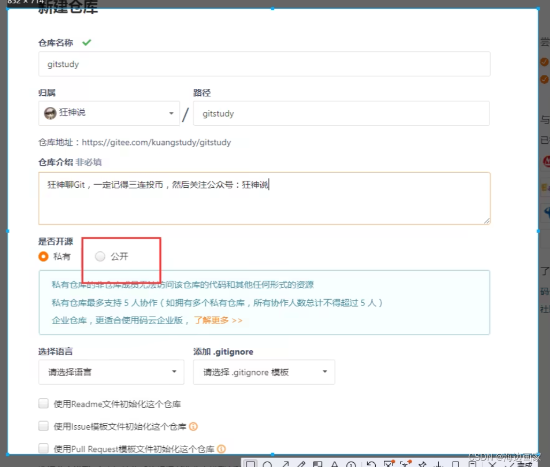Click the text about 5 人协作 limit
Image resolution: width=550 pixels, height=467 pixels.
click(x=217, y=303)
